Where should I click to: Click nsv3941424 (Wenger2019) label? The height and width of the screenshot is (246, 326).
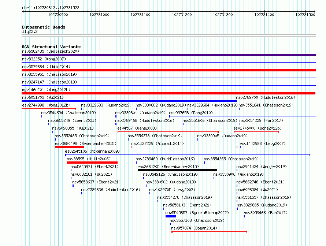pyautogui.click(x=262, y=167)
